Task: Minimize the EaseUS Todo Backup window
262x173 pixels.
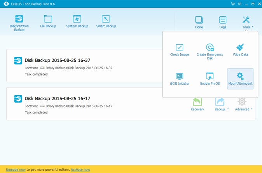Action: point(246,4)
